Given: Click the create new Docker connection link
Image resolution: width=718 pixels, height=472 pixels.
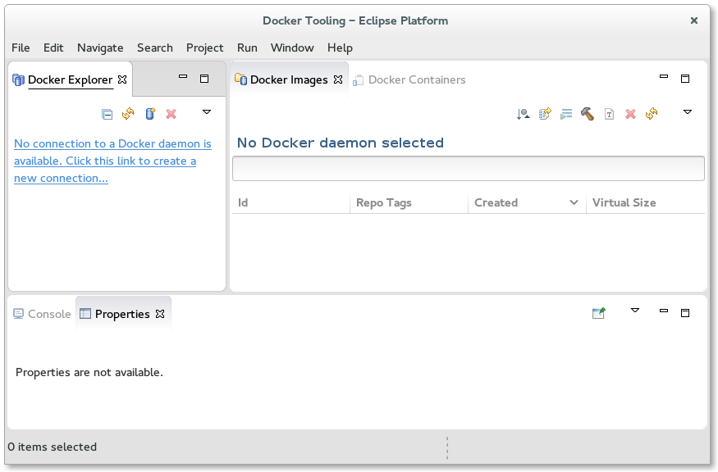Looking at the screenshot, I should click(x=112, y=161).
